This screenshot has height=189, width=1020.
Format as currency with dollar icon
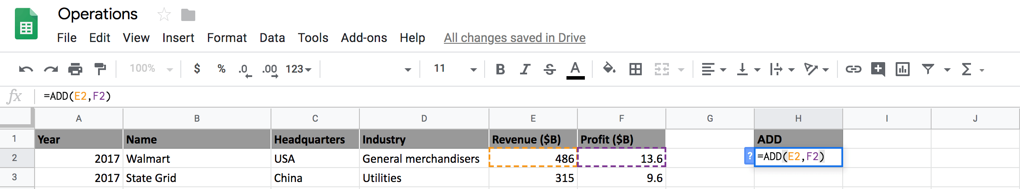point(197,69)
